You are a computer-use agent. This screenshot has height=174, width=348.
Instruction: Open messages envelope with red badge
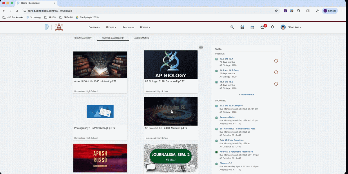point(263,27)
